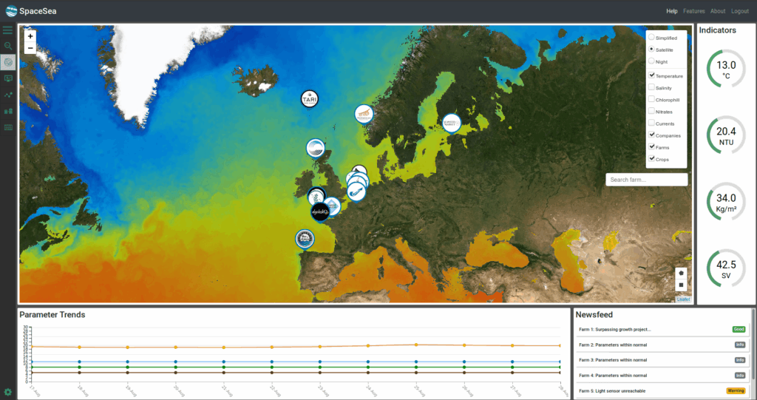The image size is (757, 400).
Task: Expand the hamburger sidebar menu
Action: click(x=8, y=30)
